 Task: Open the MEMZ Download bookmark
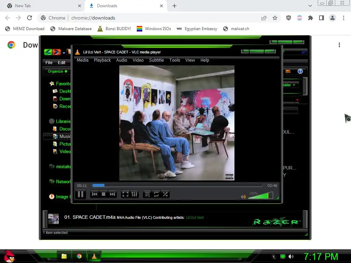[25, 29]
